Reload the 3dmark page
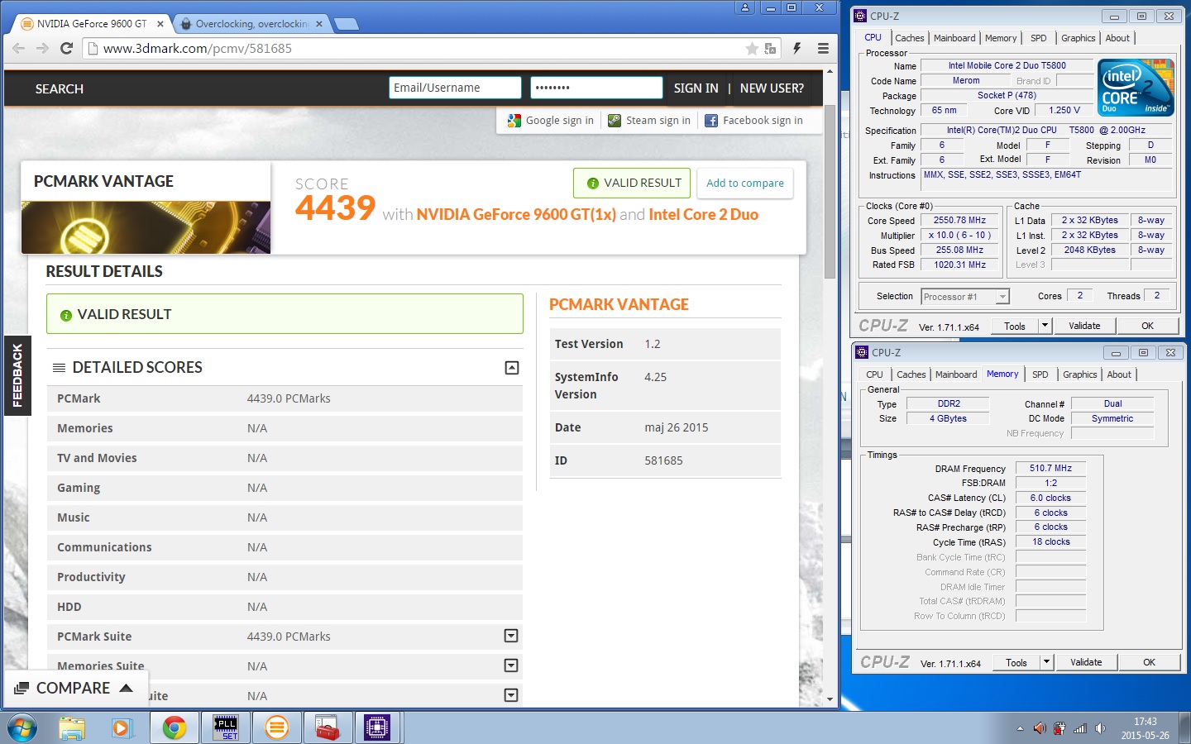 tap(67, 49)
